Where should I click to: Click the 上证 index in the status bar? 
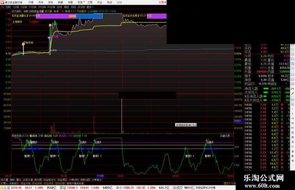[x=7, y=188]
